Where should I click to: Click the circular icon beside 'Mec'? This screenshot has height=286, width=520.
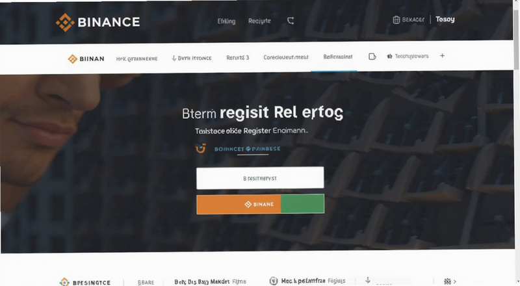click(x=274, y=281)
